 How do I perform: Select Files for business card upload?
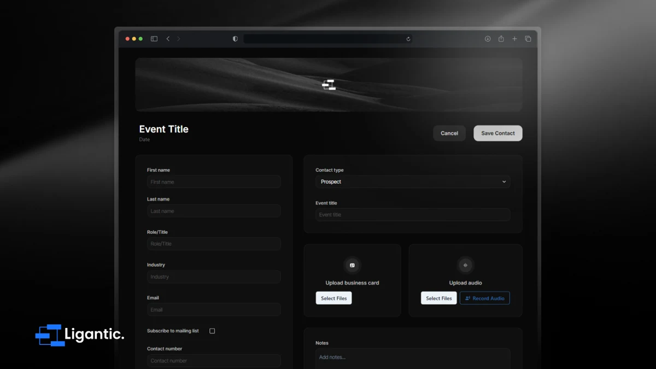[333, 298]
